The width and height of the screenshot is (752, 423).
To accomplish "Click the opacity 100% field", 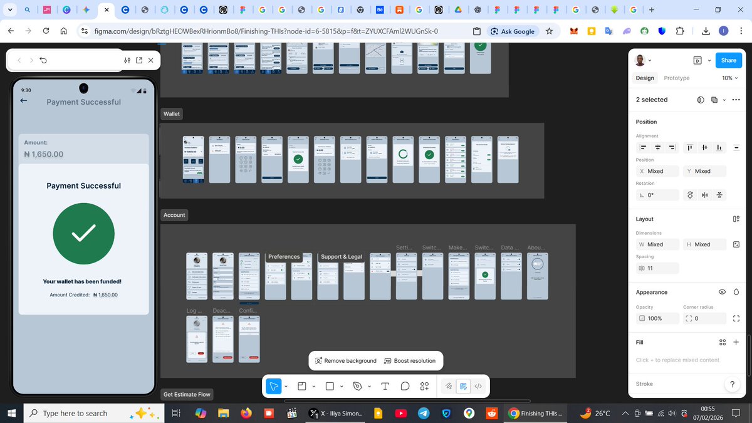I will pos(657,318).
